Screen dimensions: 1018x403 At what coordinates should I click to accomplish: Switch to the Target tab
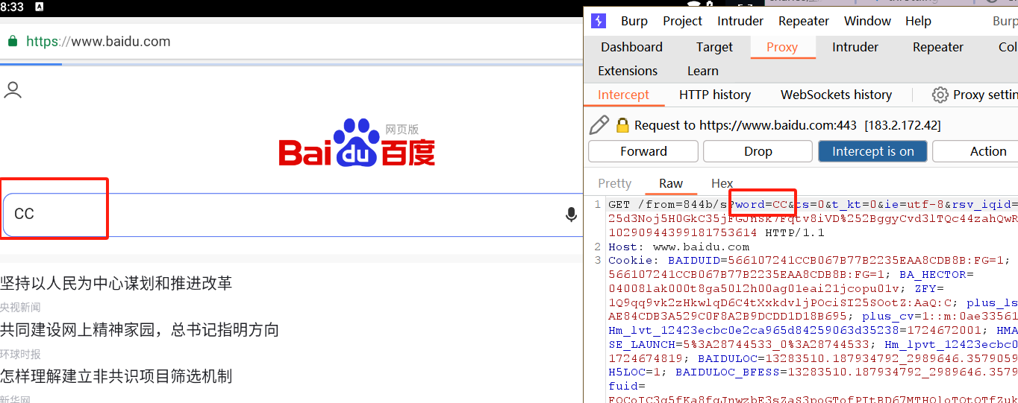(x=714, y=47)
